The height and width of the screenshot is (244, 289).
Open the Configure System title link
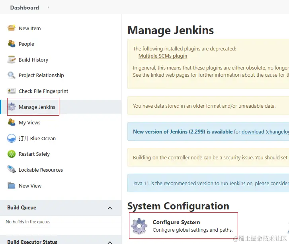176,222
